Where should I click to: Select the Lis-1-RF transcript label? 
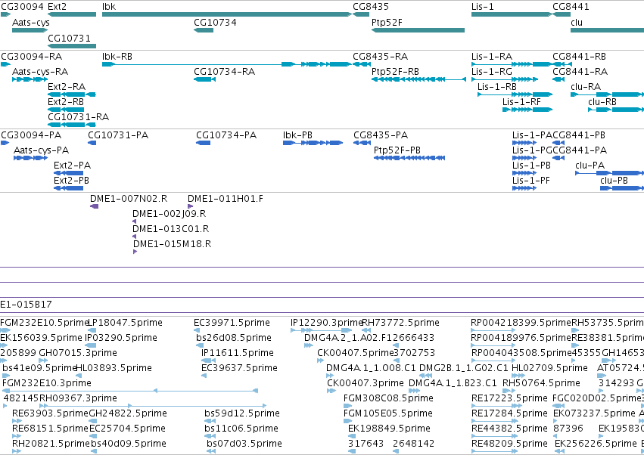[x=521, y=102]
